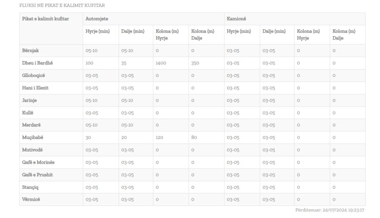Select the 1400 value for Dheu i Bardhë
The width and height of the screenshot is (380, 218).
pyautogui.click(x=161, y=63)
